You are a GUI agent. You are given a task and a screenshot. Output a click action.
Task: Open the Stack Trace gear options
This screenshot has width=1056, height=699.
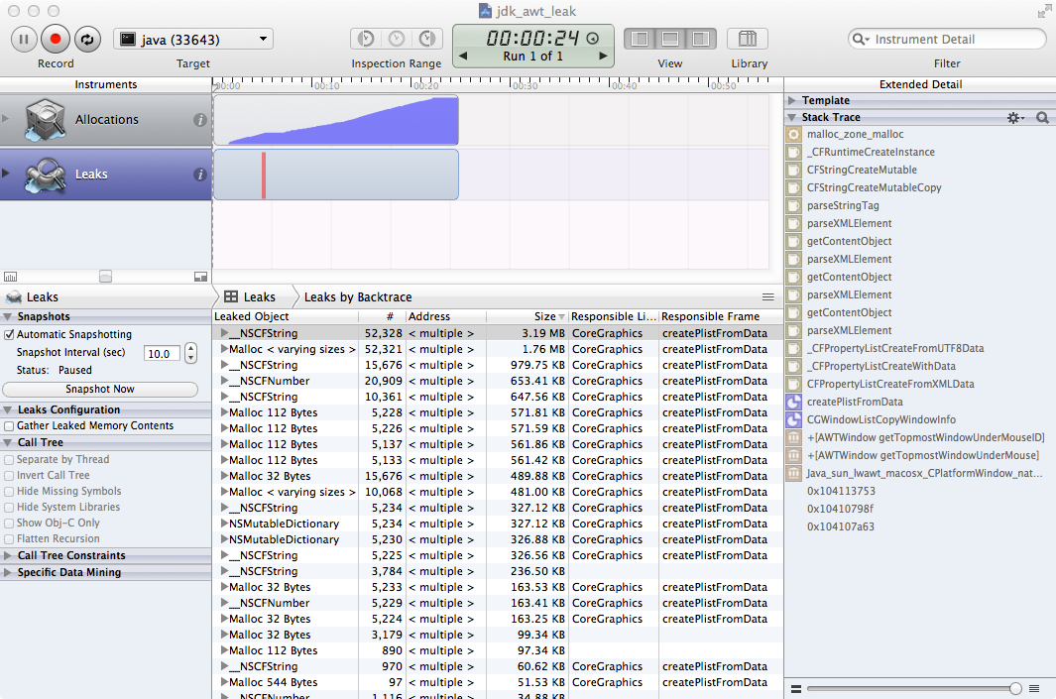pos(1014,118)
